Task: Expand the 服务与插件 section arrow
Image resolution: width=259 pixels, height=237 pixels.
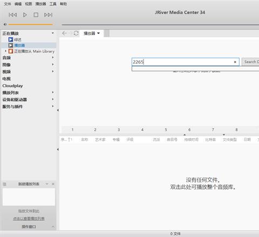Action: pyautogui.click(x=53, y=106)
